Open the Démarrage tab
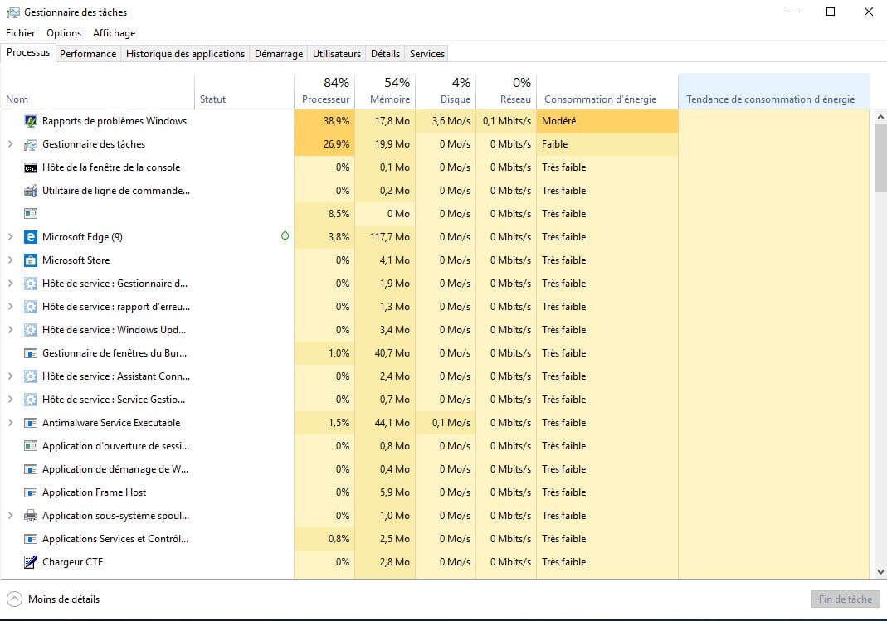The height and width of the screenshot is (621, 887). (278, 53)
